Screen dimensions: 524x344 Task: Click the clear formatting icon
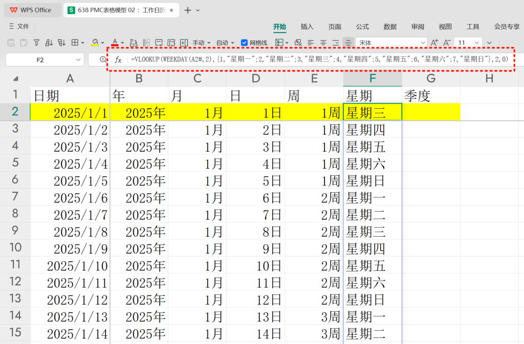click(298, 43)
